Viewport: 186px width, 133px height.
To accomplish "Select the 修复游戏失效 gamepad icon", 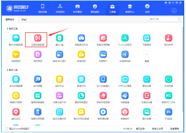I will (81, 38).
